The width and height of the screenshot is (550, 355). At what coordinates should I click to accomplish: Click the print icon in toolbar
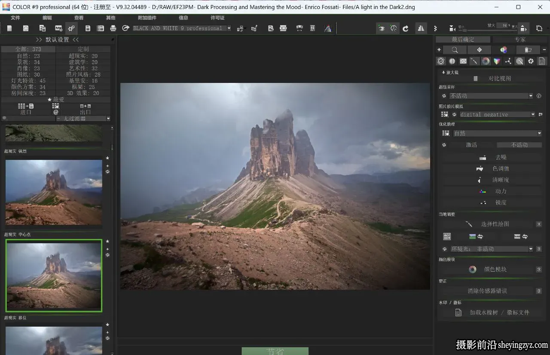coord(113,28)
